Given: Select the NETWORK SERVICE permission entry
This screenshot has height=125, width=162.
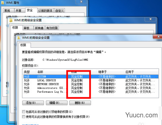Looking at the screenshot, I should coord(90,84).
